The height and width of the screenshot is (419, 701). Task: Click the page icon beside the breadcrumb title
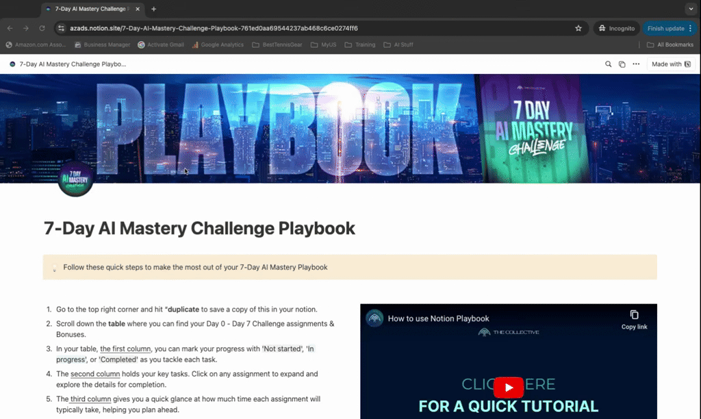tap(11, 64)
